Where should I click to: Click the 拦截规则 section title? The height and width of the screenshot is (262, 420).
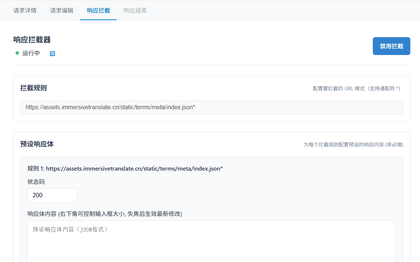click(x=33, y=88)
